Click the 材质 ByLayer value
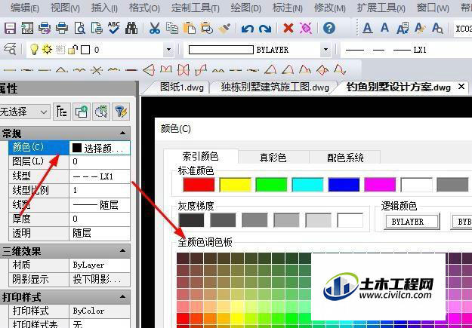472x328 pixels. click(100, 265)
